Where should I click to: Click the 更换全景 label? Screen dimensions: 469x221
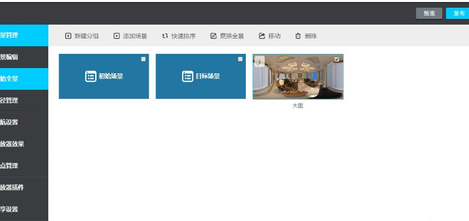pyautogui.click(x=232, y=36)
